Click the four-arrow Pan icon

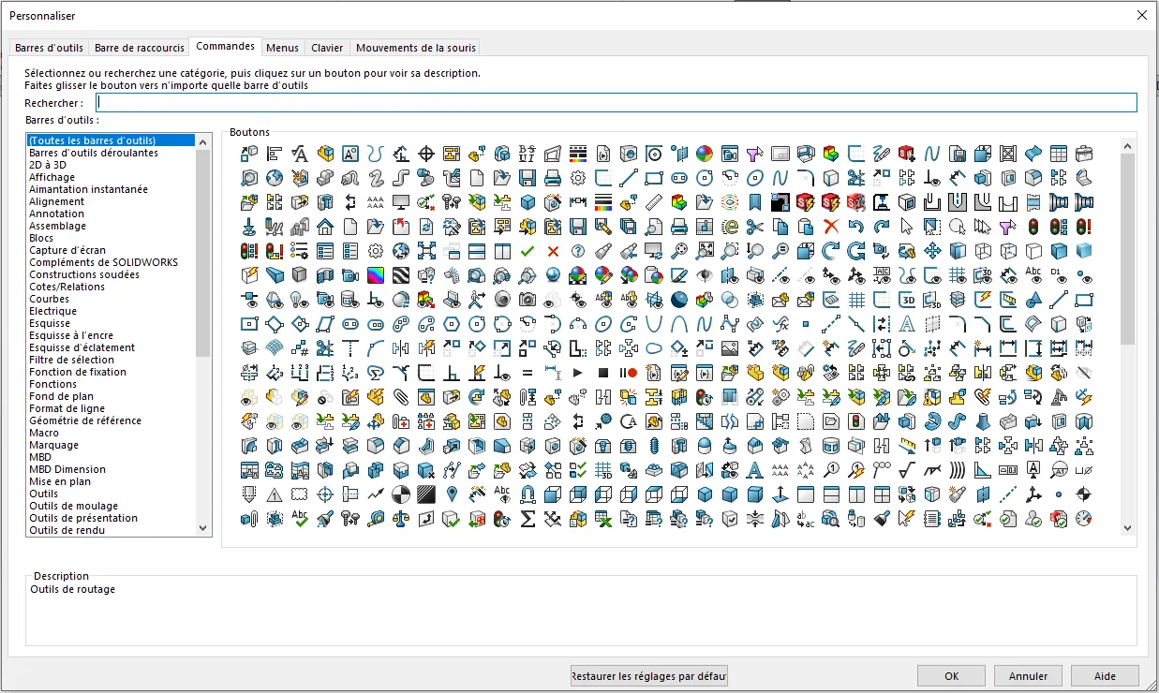click(x=932, y=251)
